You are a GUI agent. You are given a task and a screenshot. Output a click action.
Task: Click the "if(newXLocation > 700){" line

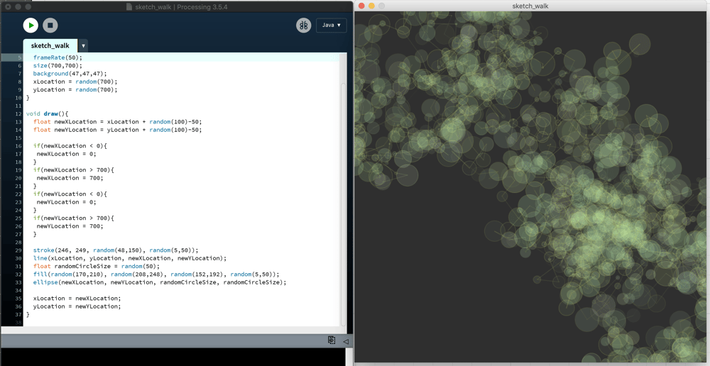tap(73, 170)
